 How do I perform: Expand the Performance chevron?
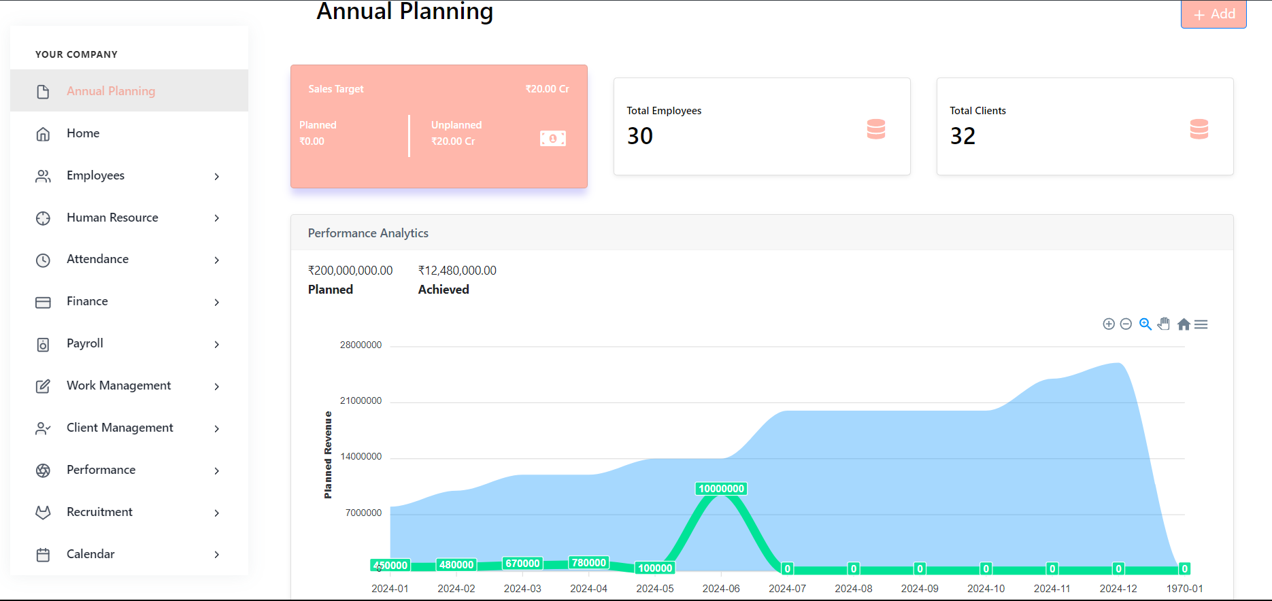pos(217,471)
